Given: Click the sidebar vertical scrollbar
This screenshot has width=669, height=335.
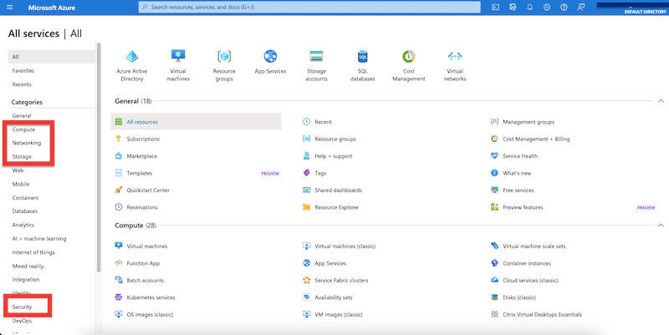Looking at the screenshot, I should coord(99,157).
